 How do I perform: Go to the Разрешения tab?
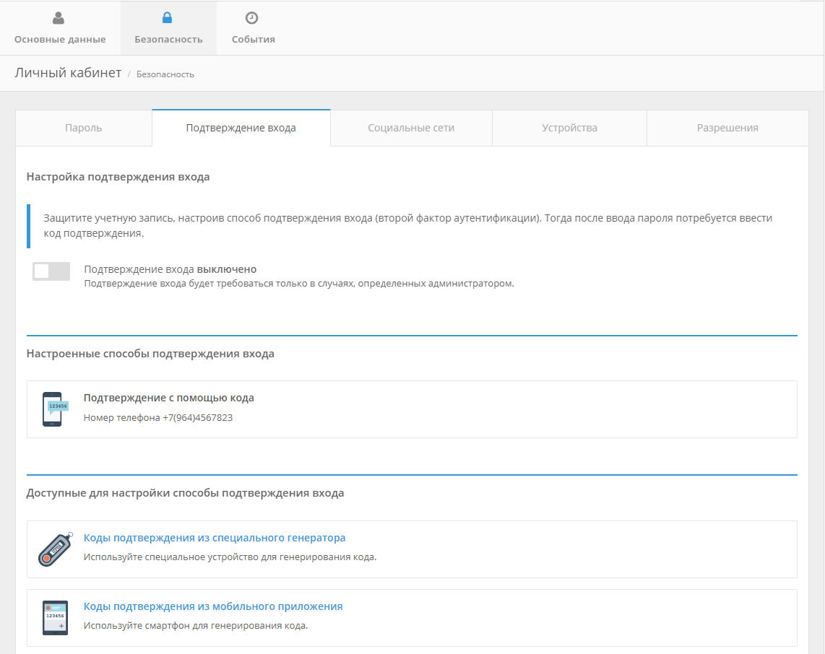727,128
